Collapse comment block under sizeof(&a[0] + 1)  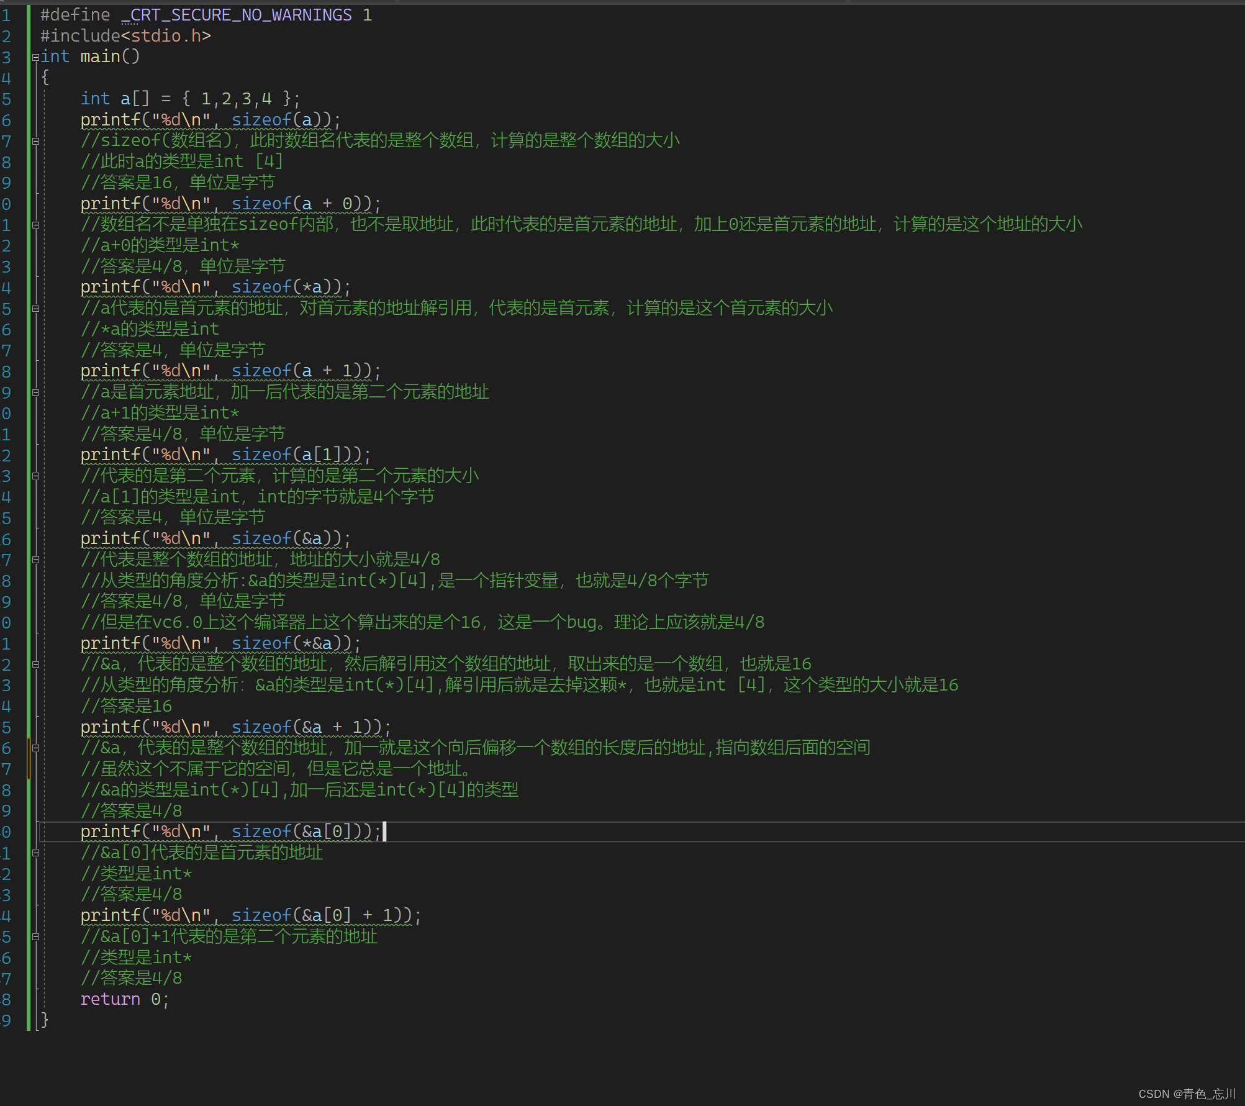coord(35,936)
